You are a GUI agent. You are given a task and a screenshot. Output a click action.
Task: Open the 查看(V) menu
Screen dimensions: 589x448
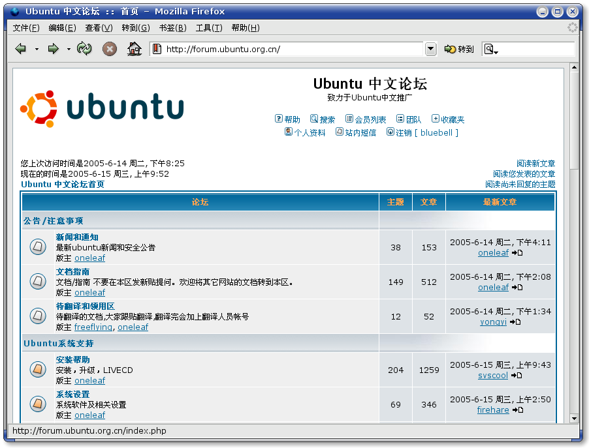coord(99,28)
